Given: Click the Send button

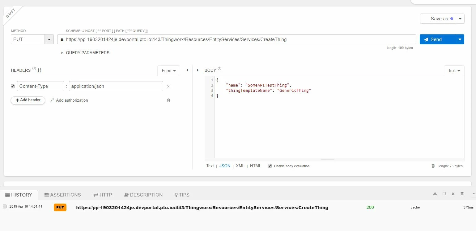Looking at the screenshot, I should [438, 39].
